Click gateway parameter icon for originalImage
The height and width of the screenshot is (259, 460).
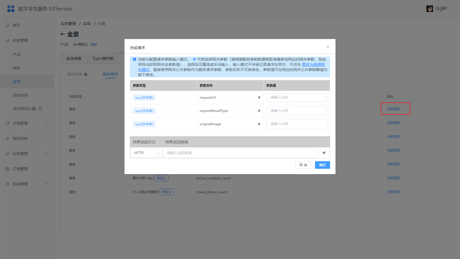click(259, 124)
